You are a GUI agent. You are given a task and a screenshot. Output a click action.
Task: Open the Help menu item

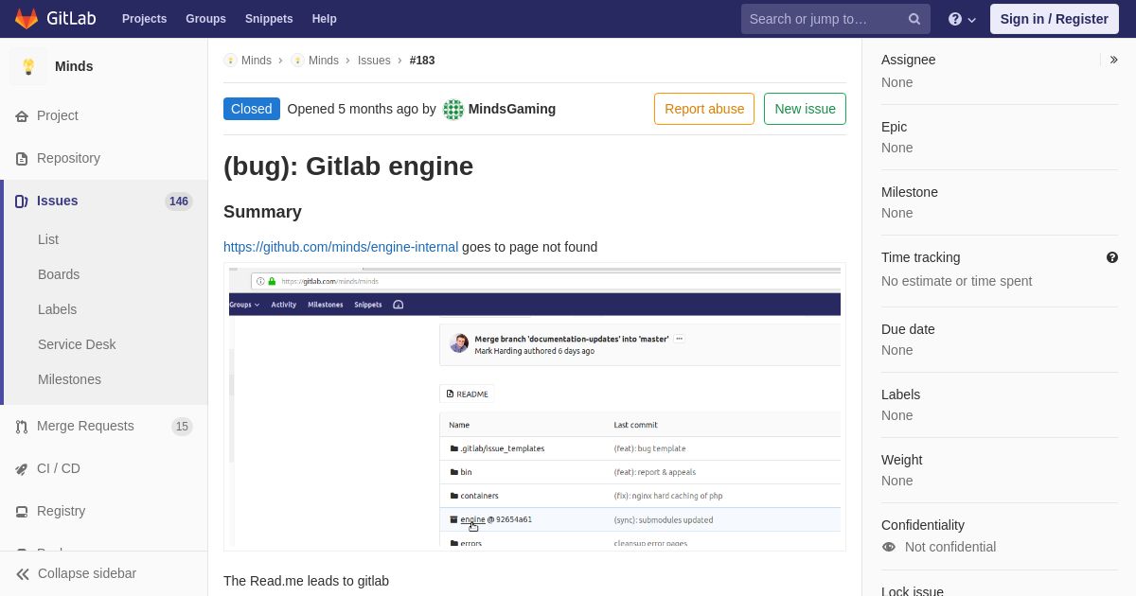[325, 19]
